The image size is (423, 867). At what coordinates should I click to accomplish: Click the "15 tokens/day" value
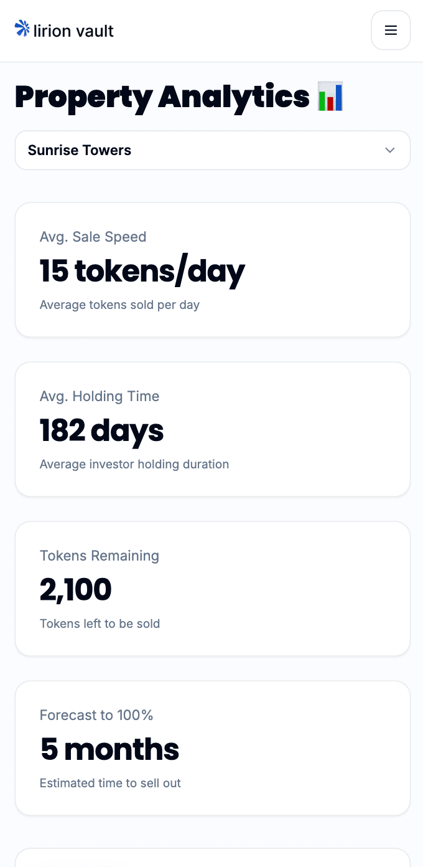pos(142,271)
